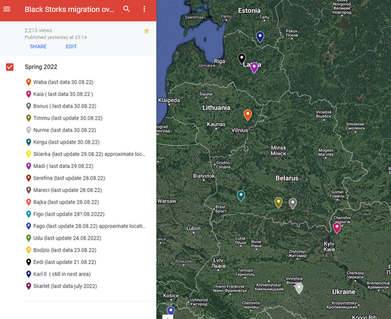The width and height of the screenshot is (391, 319).
Task: Uncheck the Spring 2022 layer checkbox
Action: pos(10,67)
